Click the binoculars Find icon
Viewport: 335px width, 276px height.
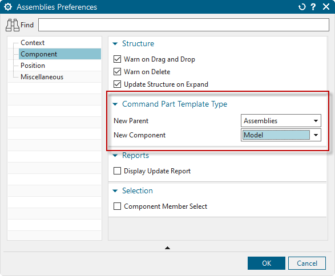12,25
